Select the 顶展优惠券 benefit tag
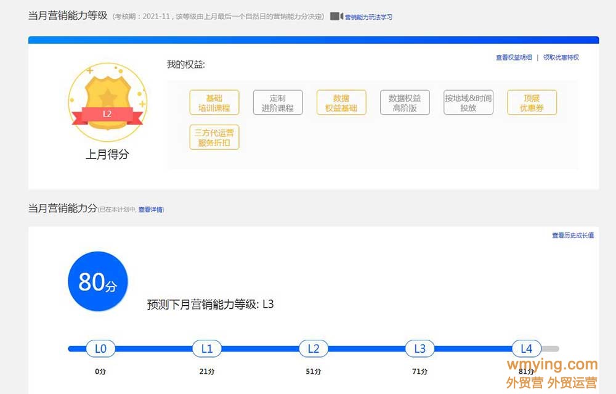This screenshot has height=394, width=616. pos(532,102)
